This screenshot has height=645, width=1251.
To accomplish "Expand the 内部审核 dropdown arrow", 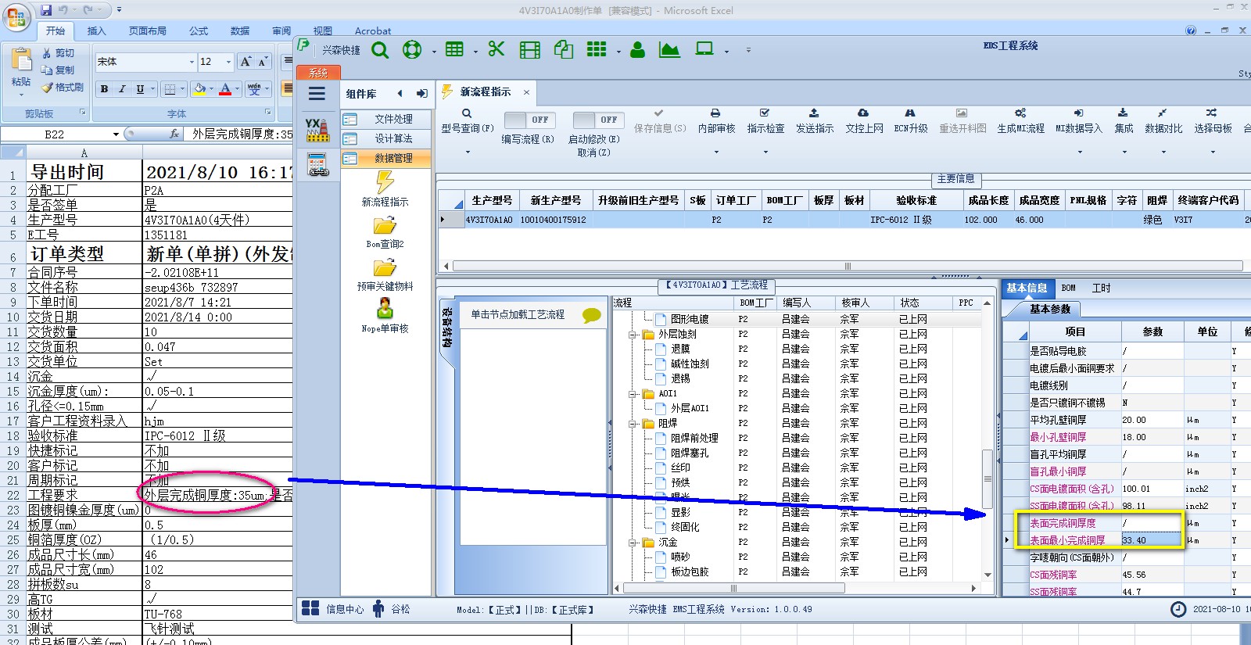I will click(716, 152).
